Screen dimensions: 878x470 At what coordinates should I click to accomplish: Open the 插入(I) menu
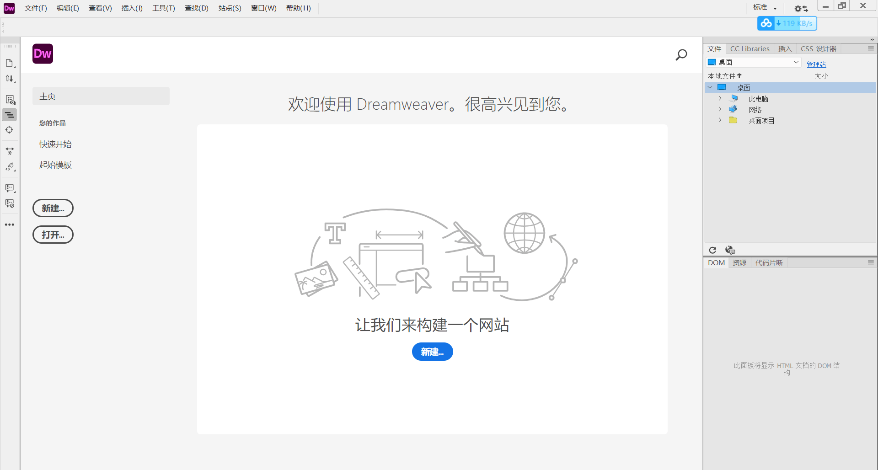coord(132,8)
